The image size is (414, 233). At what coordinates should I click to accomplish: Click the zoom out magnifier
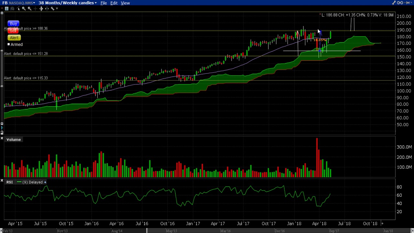coord(29,9)
